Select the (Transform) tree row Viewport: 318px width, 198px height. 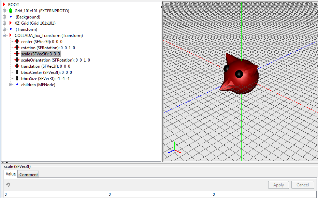(x=26, y=29)
